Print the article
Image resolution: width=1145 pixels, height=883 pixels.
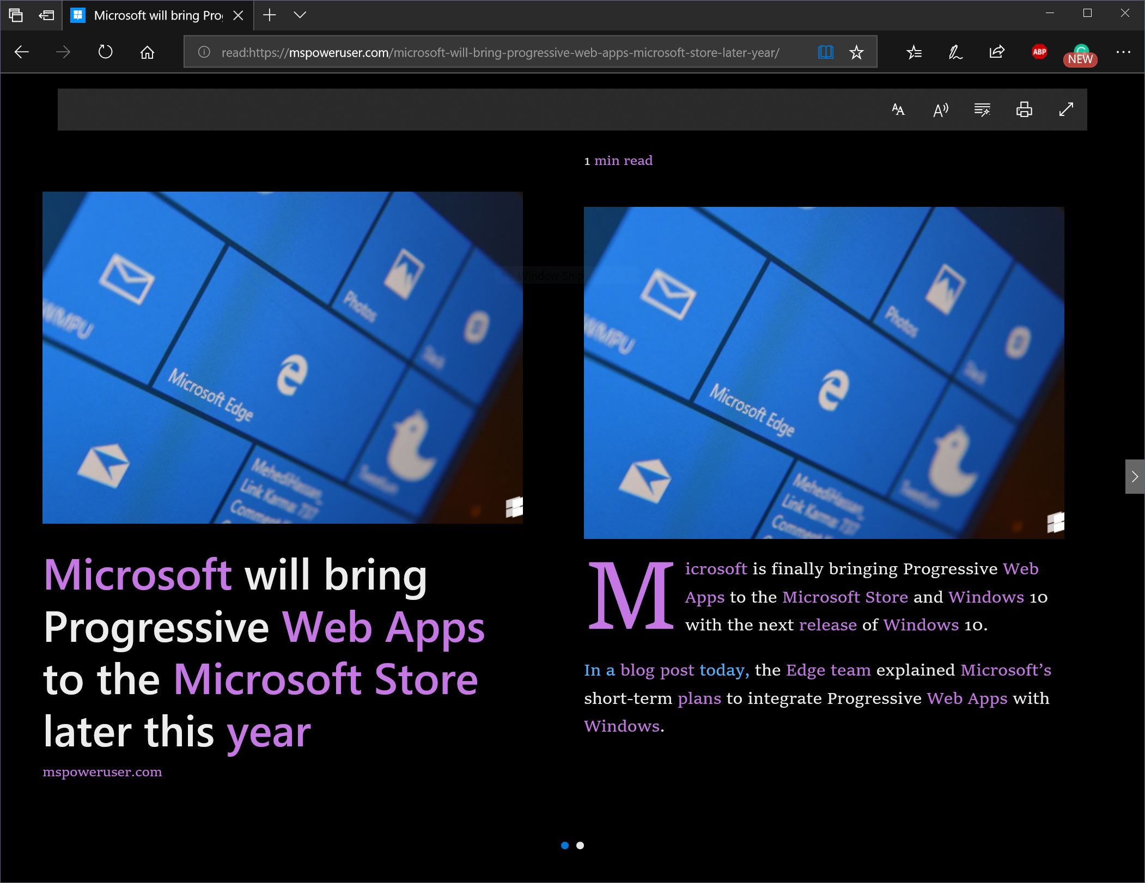(x=1024, y=109)
